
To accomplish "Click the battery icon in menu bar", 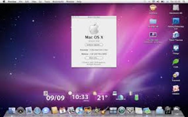I will [162, 1].
